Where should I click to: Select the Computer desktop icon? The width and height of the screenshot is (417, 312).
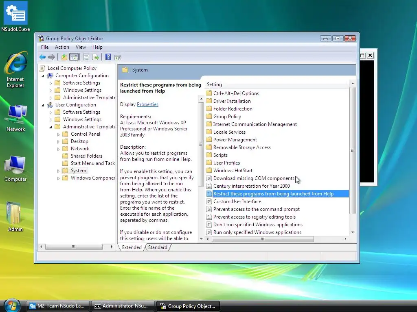click(15, 169)
